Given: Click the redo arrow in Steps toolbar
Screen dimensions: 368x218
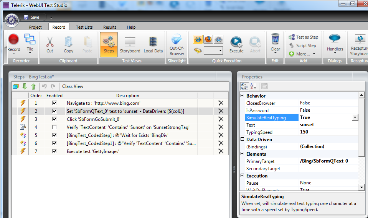Looking at the screenshot, I should (x=53, y=86).
